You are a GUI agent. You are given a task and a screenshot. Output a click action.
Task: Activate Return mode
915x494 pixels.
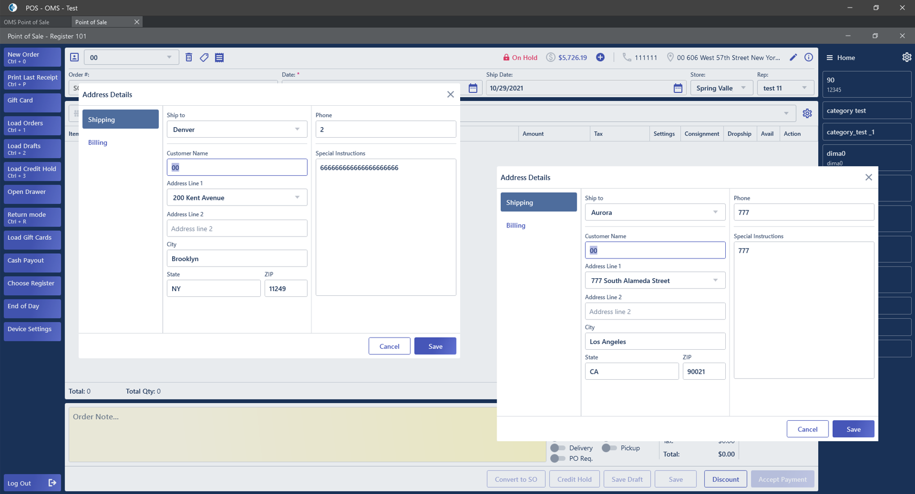32,217
